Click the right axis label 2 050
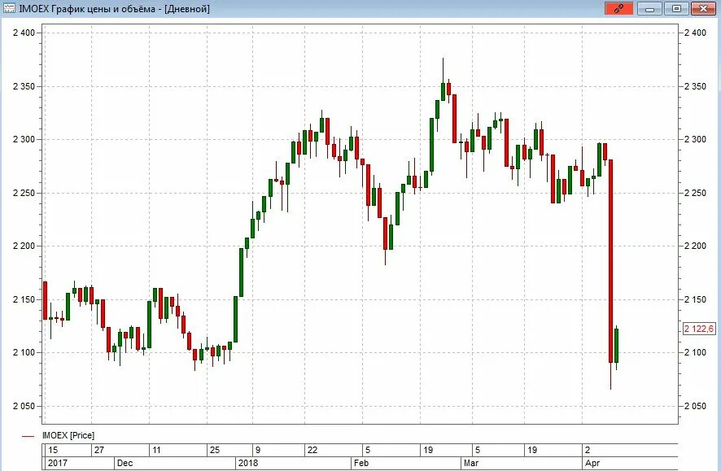 [695, 406]
